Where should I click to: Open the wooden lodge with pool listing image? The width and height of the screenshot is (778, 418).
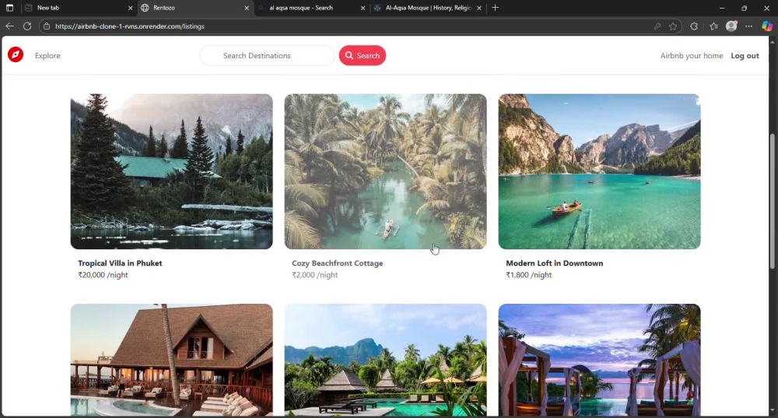[x=172, y=360]
